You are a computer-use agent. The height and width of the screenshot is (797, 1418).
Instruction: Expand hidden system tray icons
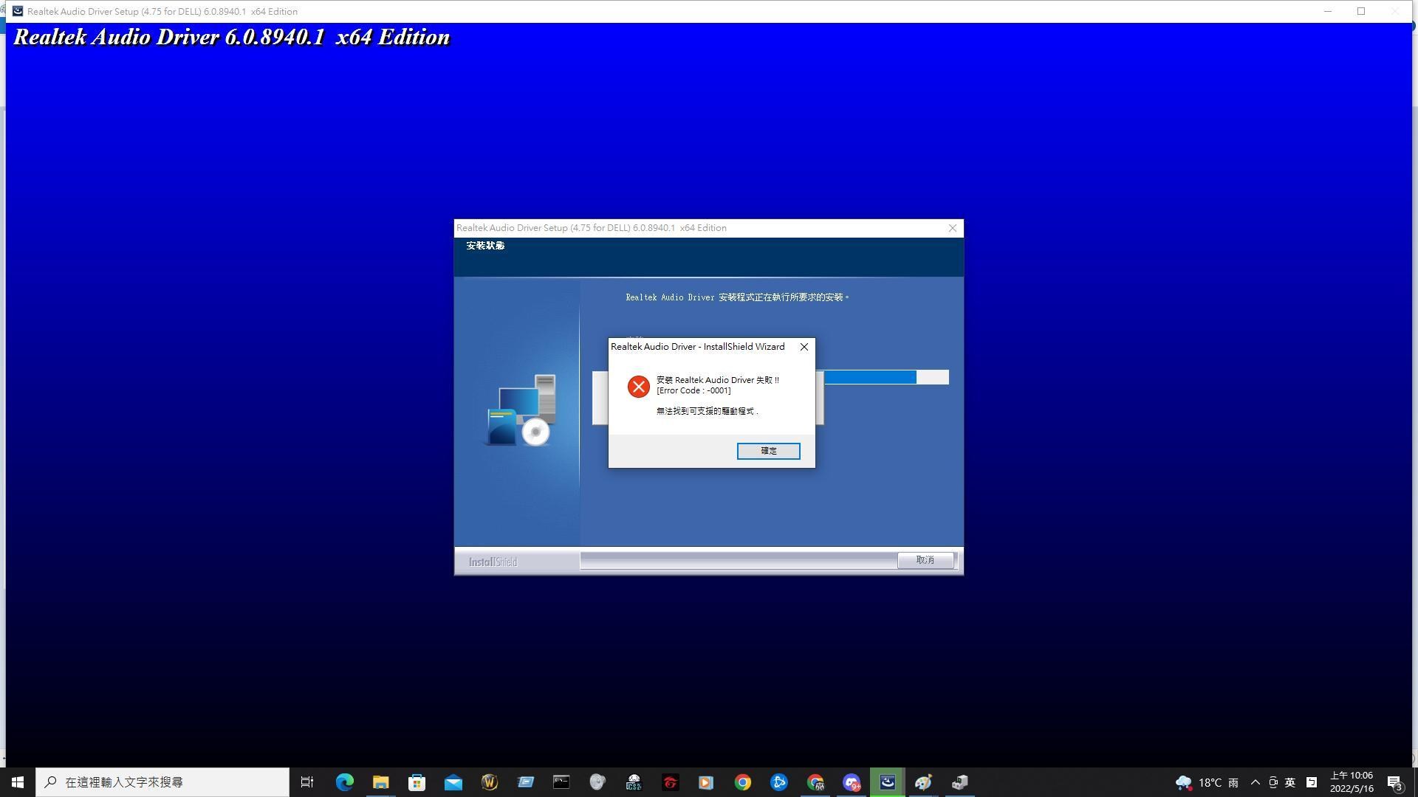(1255, 782)
